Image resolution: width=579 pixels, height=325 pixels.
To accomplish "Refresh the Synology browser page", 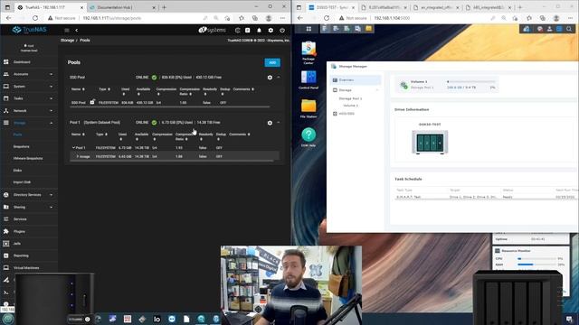I will click(x=327, y=18).
